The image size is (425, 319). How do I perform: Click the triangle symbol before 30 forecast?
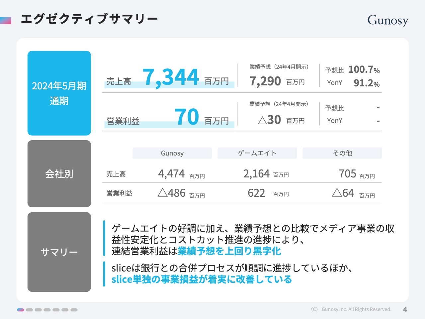262,120
